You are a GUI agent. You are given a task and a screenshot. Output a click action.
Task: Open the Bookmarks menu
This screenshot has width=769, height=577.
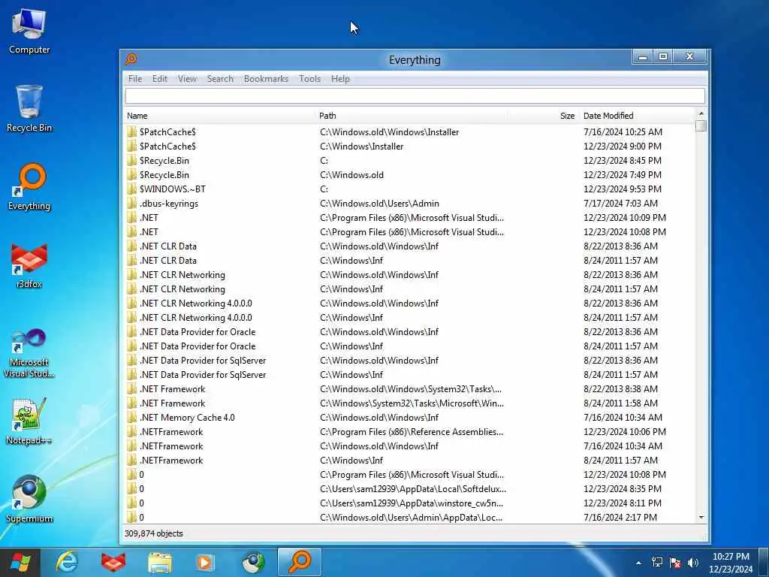(x=266, y=78)
